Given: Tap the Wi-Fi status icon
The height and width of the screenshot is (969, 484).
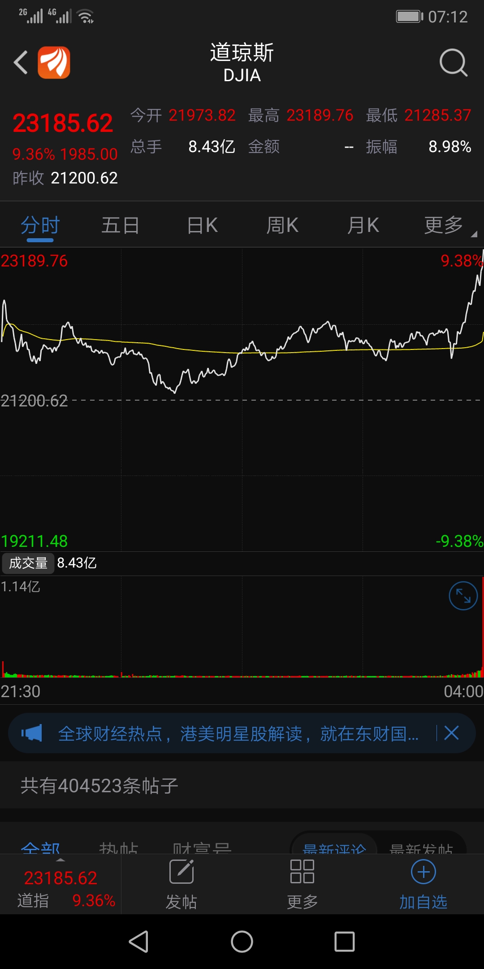Looking at the screenshot, I should (x=86, y=16).
